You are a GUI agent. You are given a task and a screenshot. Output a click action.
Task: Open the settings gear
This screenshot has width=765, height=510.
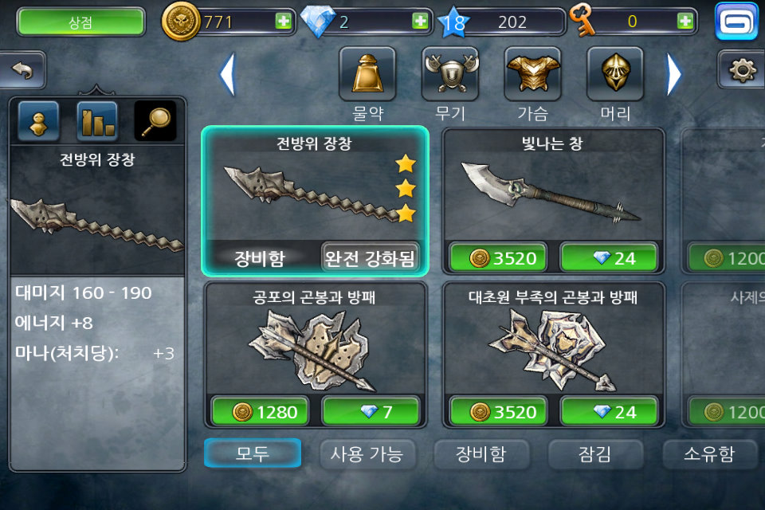[x=742, y=70]
